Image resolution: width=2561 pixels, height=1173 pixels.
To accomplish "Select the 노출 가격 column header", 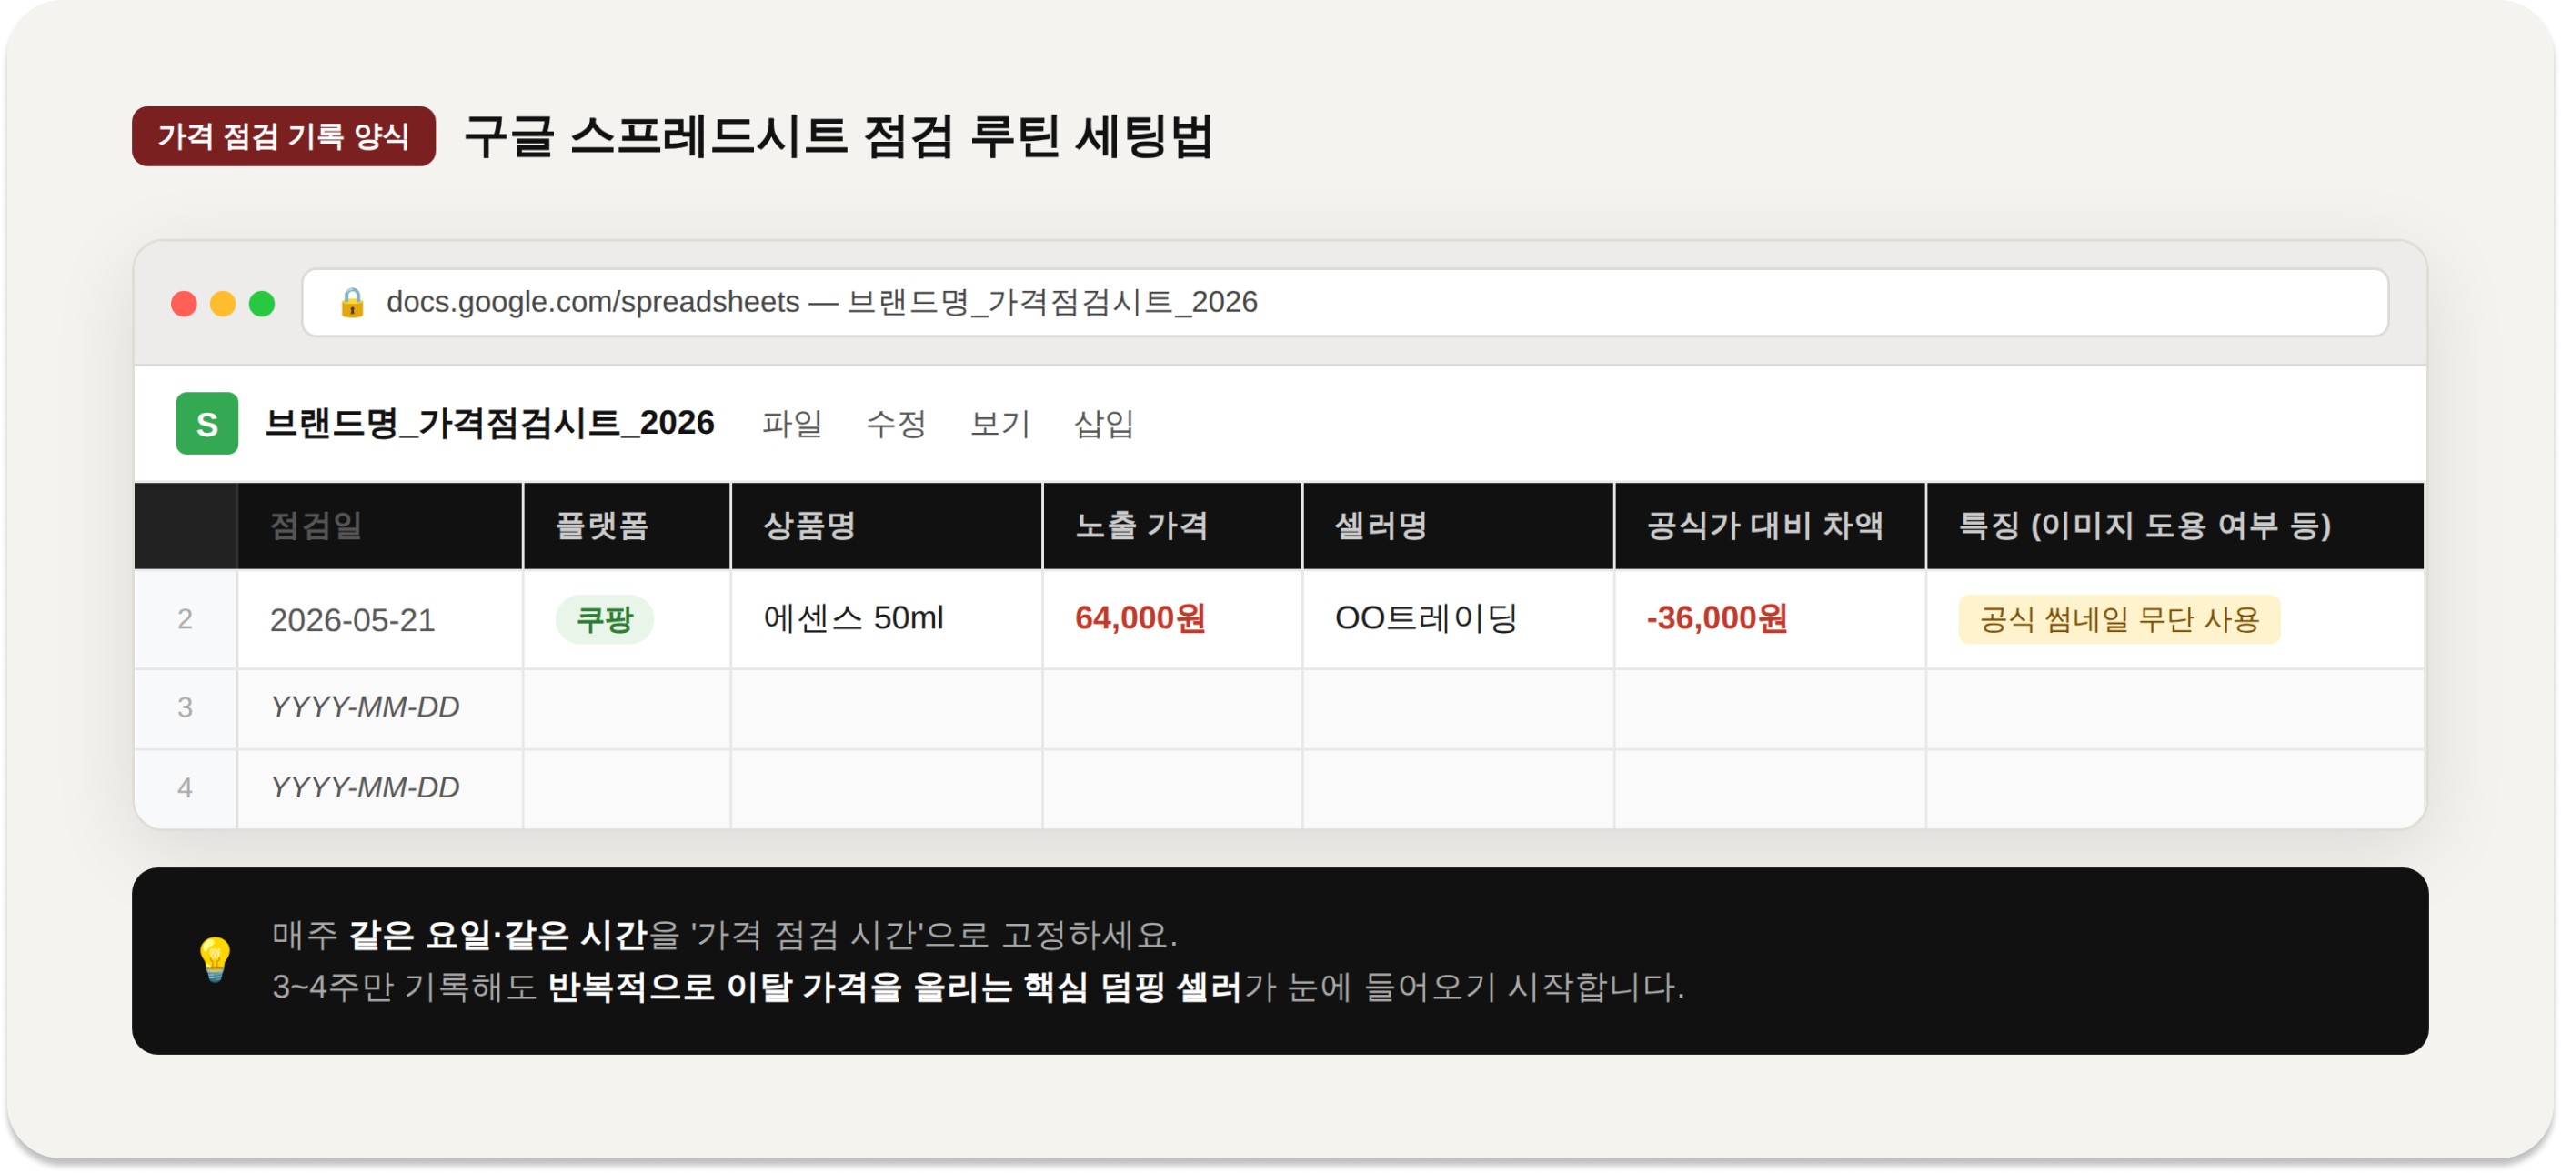I will [1172, 526].
